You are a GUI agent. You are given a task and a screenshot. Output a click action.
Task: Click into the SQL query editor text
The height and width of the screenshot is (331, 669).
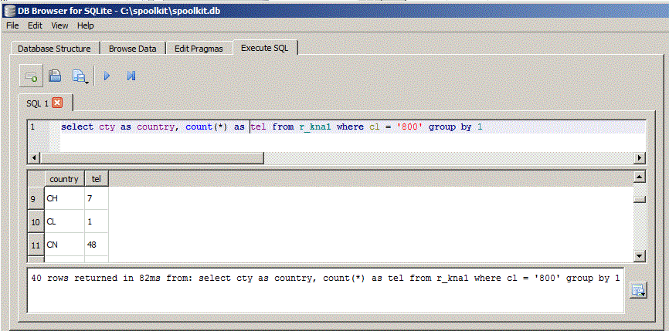pos(272,127)
